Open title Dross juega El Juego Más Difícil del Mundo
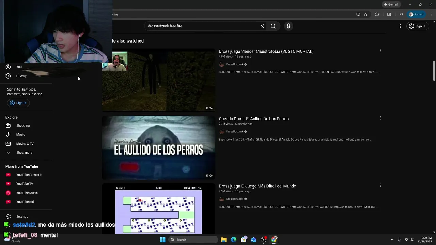Image resolution: width=436 pixels, height=245 pixels. pyautogui.click(x=257, y=186)
